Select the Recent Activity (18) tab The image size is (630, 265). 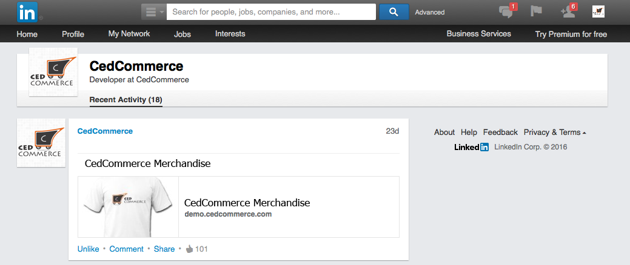[126, 100]
